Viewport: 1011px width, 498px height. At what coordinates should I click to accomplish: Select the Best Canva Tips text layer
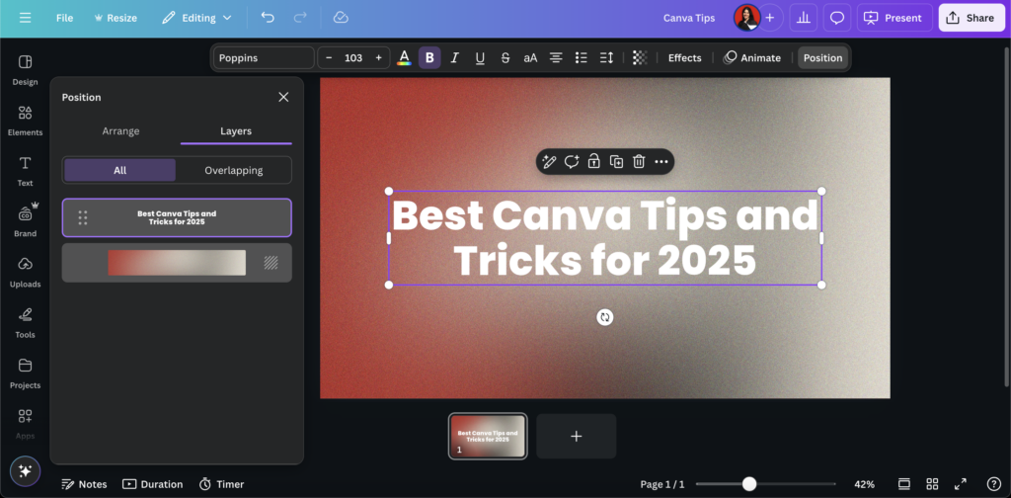pyautogui.click(x=177, y=218)
